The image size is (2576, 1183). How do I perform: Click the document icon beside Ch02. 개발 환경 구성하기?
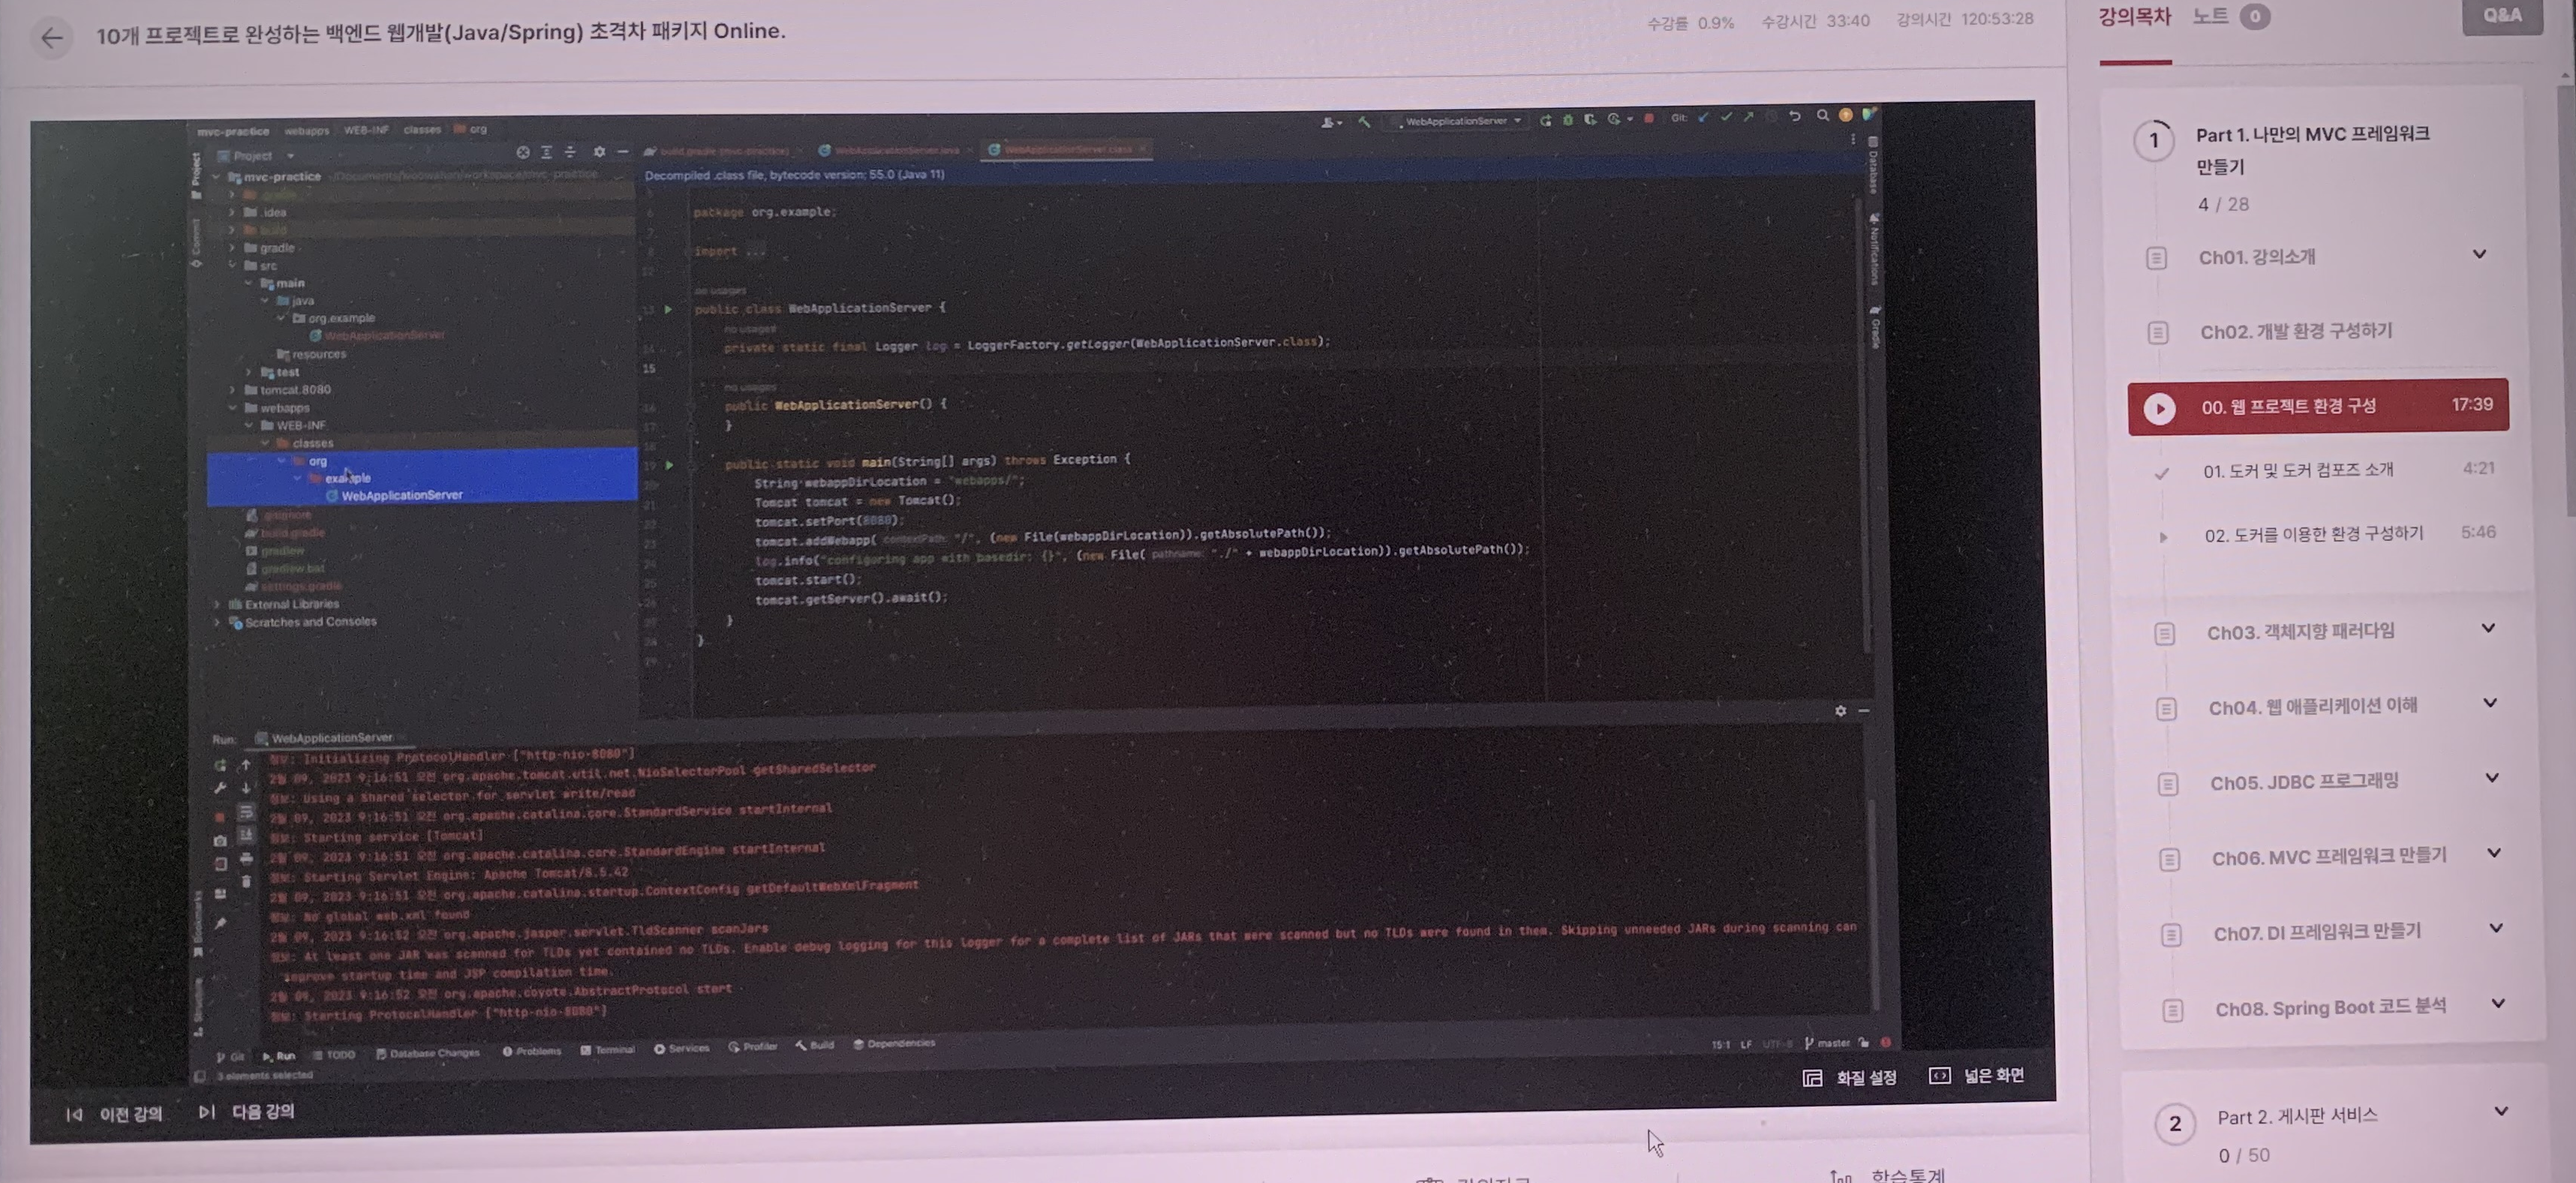pos(2157,332)
